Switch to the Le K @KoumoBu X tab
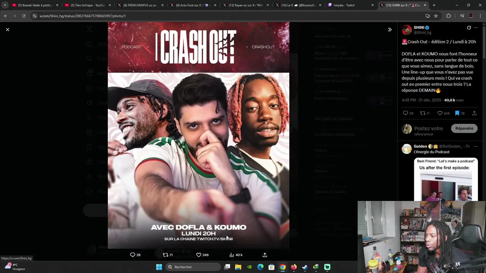 coord(297,5)
